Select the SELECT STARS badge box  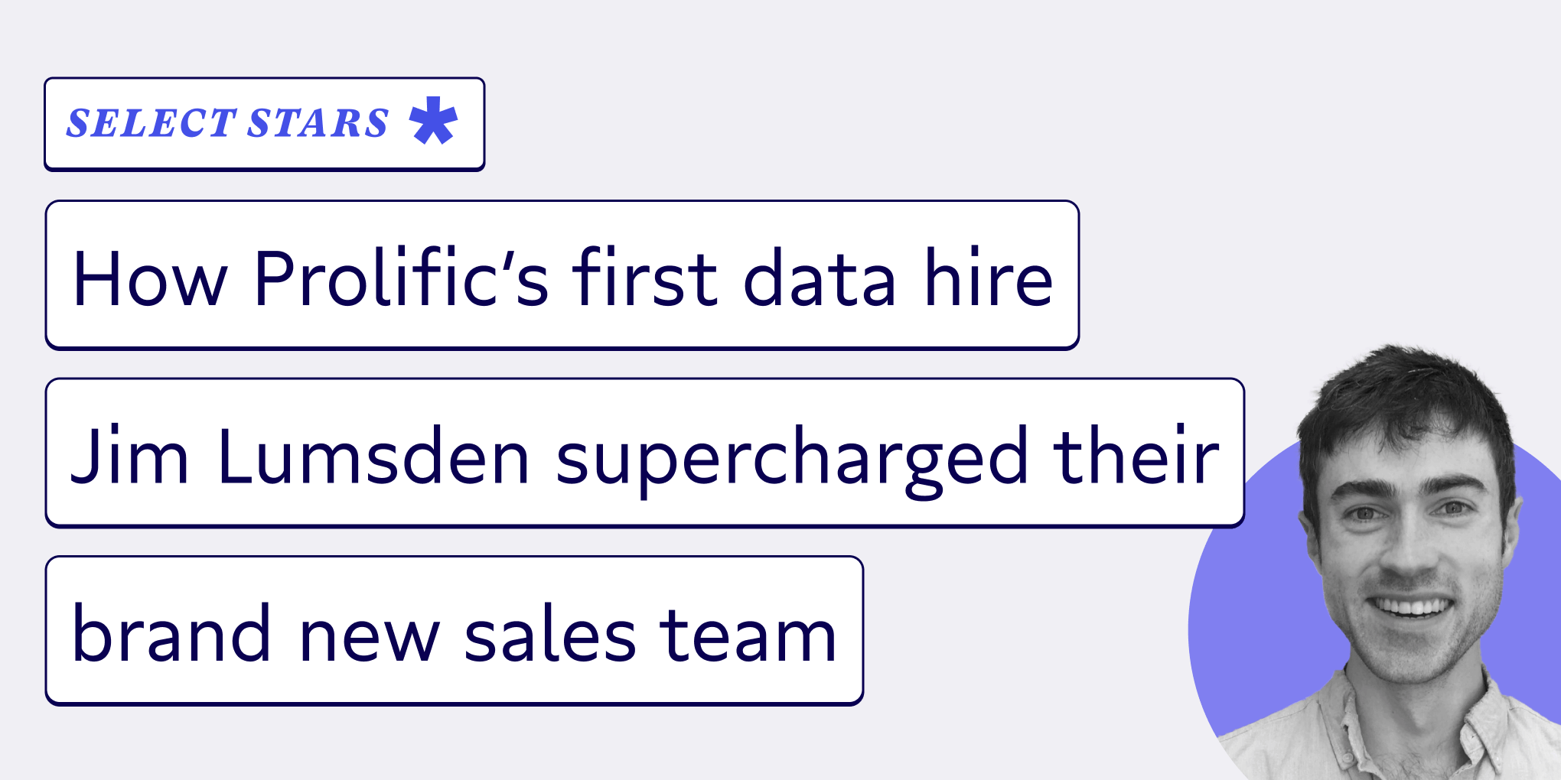(x=265, y=124)
